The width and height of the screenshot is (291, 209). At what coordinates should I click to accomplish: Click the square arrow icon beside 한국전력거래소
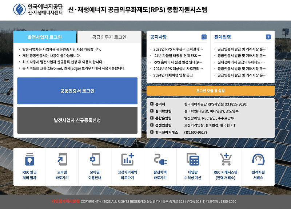[152, 132]
